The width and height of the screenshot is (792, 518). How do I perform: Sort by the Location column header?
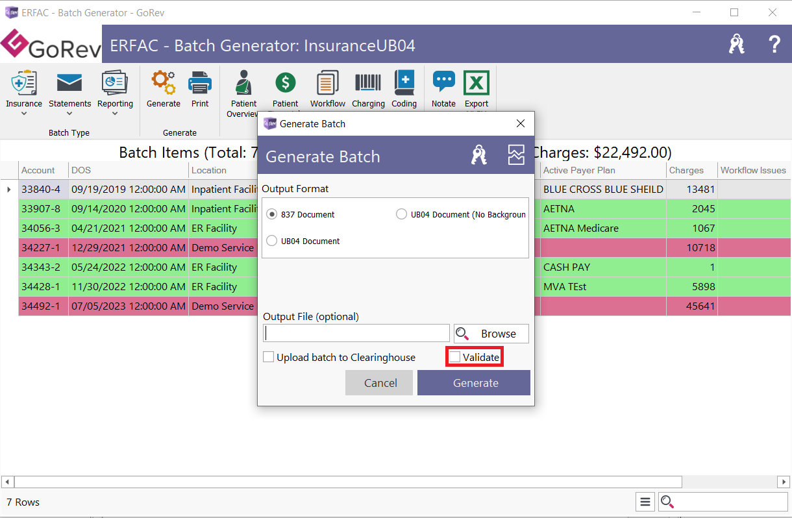point(223,170)
